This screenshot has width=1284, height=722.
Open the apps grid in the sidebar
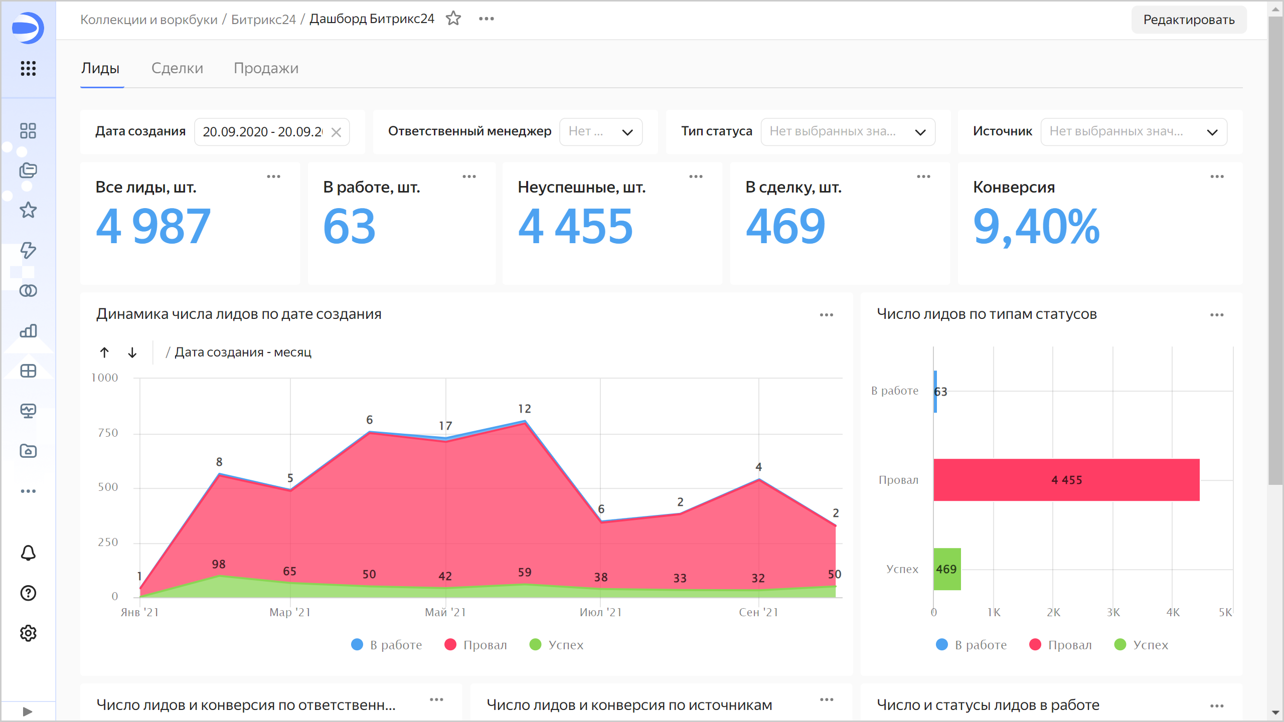28,69
